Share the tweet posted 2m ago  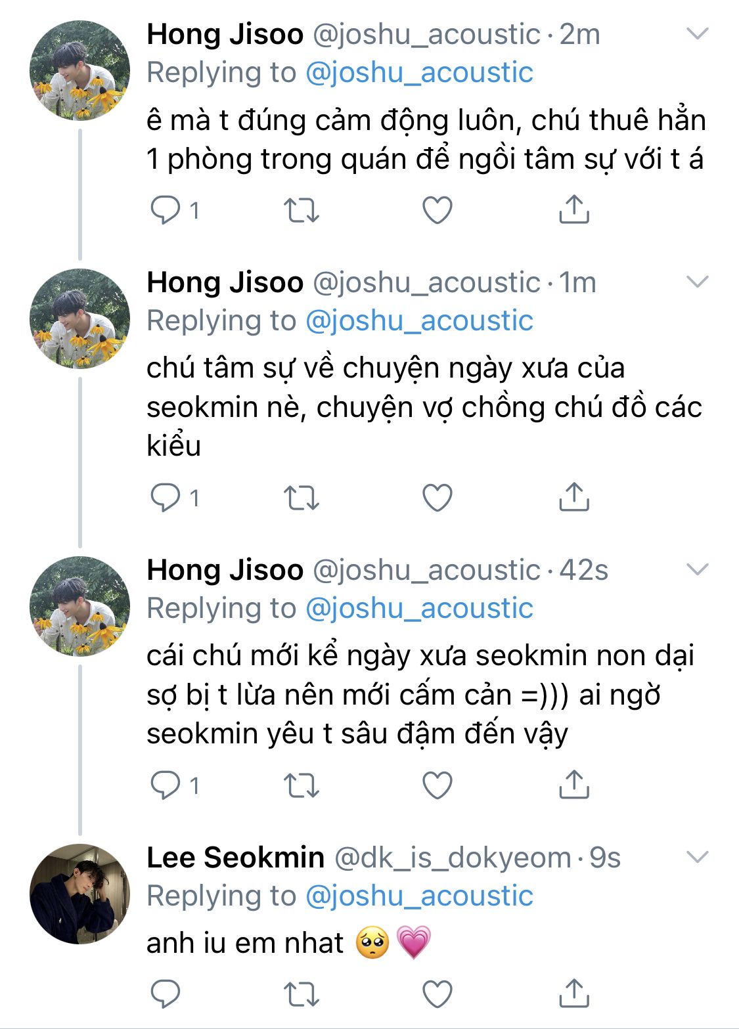pos(573,209)
